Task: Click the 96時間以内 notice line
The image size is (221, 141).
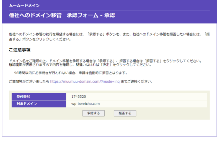Action: (71, 73)
